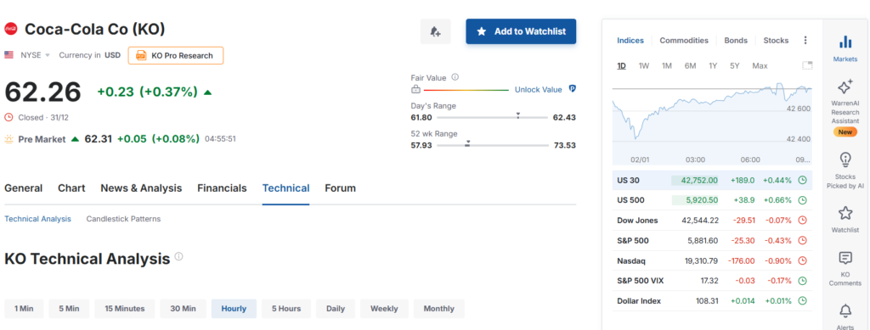Screen dimensions: 870x330
Task: Select Candlestick Patterns sub-tab
Action: point(123,219)
